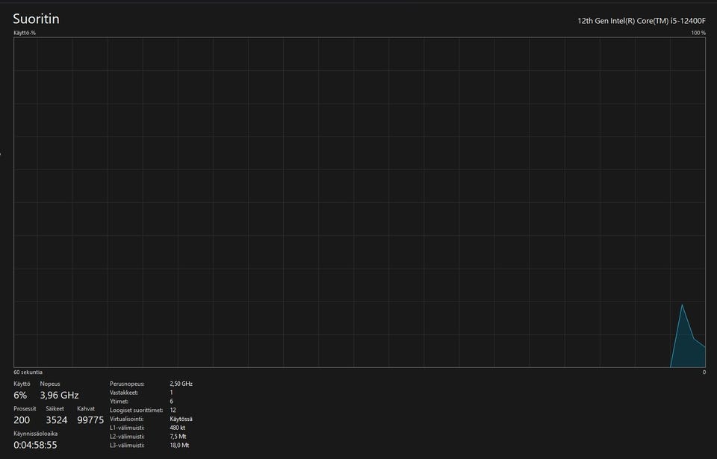Click the "Käyttö" label above the 6% value

22,384
